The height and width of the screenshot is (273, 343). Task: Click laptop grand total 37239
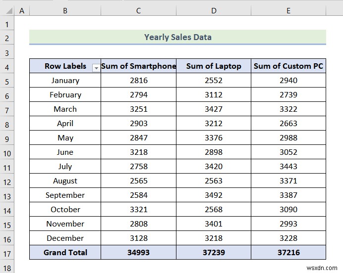[x=214, y=252]
